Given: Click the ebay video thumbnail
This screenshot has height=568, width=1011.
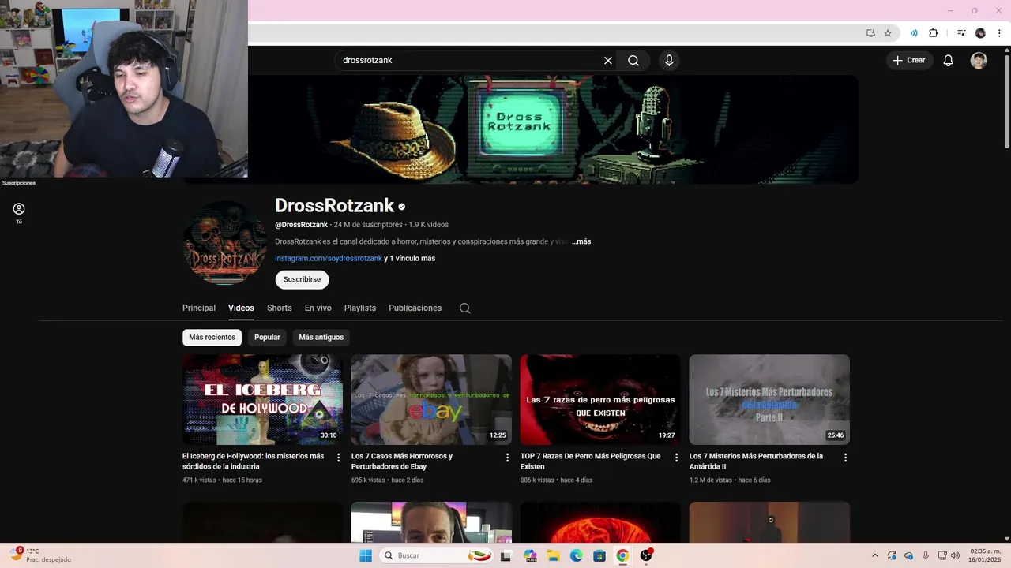Looking at the screenshot, I should 431,399.
